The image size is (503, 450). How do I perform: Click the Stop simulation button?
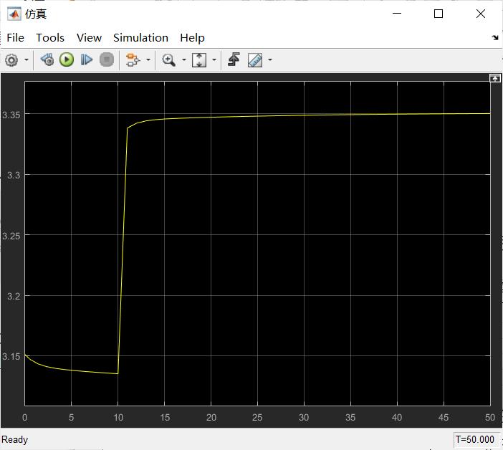tap(107, 60)
